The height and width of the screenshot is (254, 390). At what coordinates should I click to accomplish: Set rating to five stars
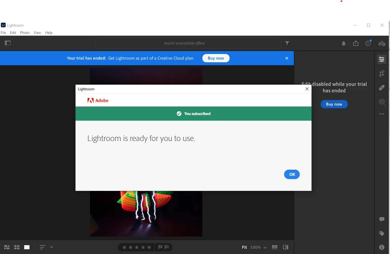[x=149, y=247]
